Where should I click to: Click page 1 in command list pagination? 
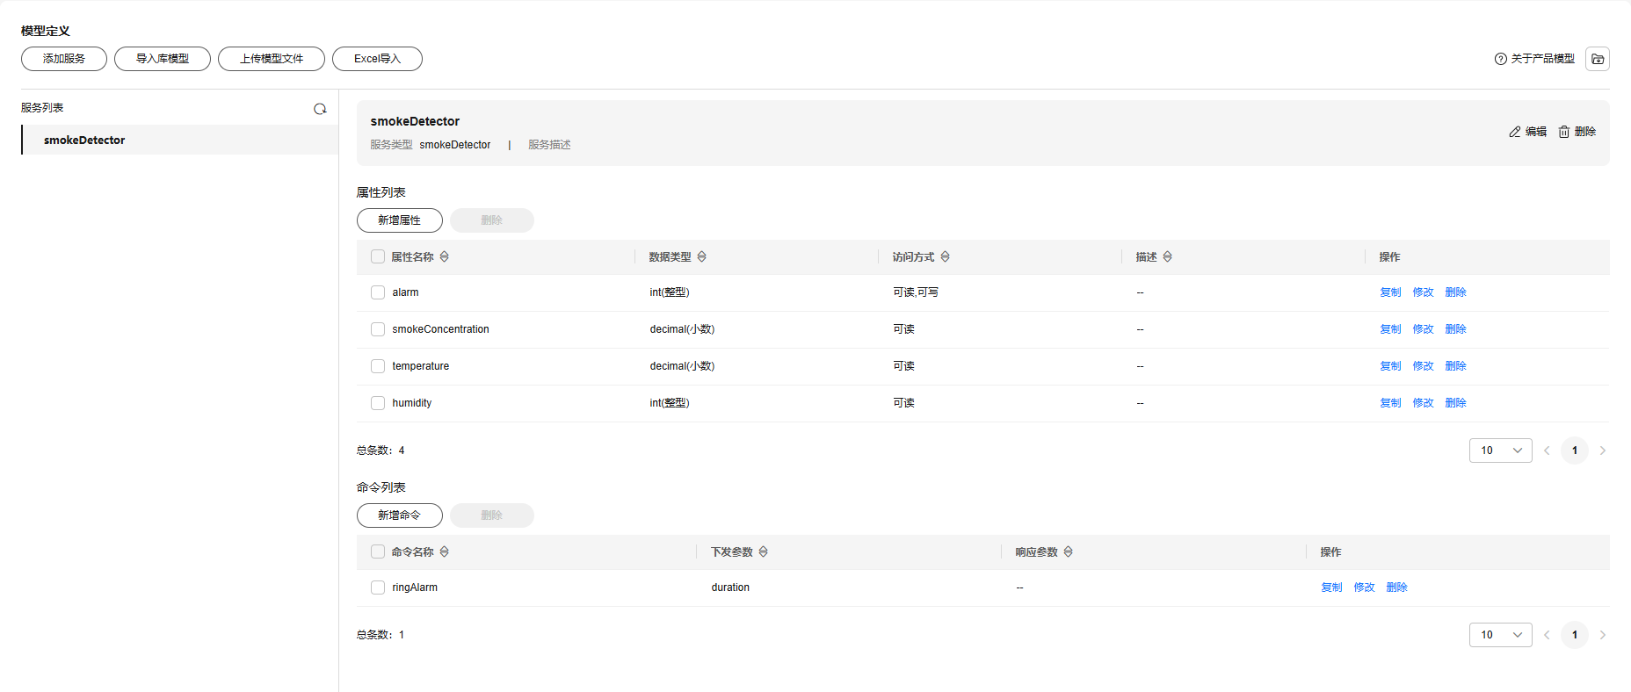tap(1575, 635)
